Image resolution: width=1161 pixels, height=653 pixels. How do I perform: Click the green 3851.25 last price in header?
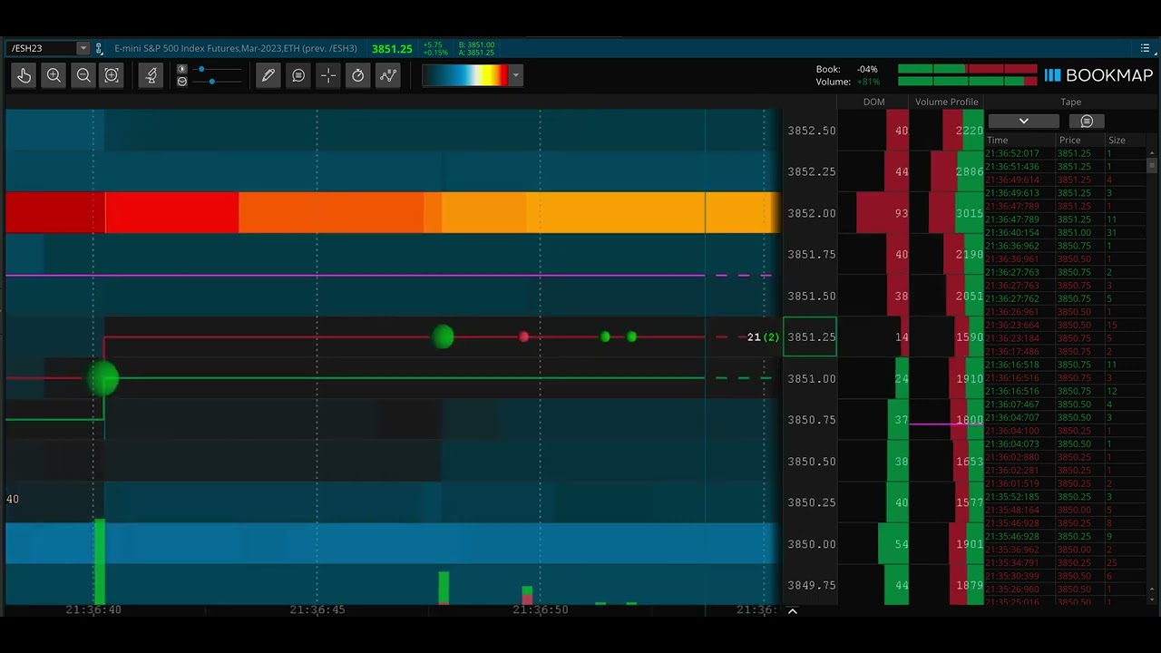tap(392, 49)
